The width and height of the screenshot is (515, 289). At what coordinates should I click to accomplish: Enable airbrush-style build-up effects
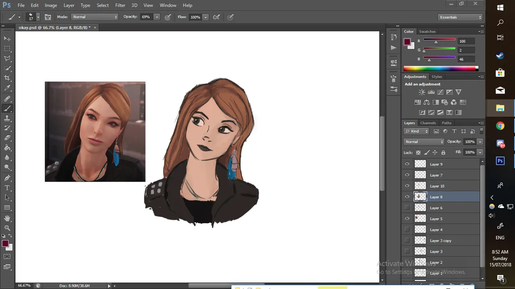point(216,17)
